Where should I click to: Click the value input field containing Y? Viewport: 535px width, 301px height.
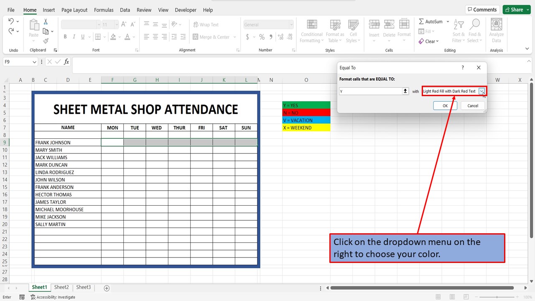(x=370, y=91)
